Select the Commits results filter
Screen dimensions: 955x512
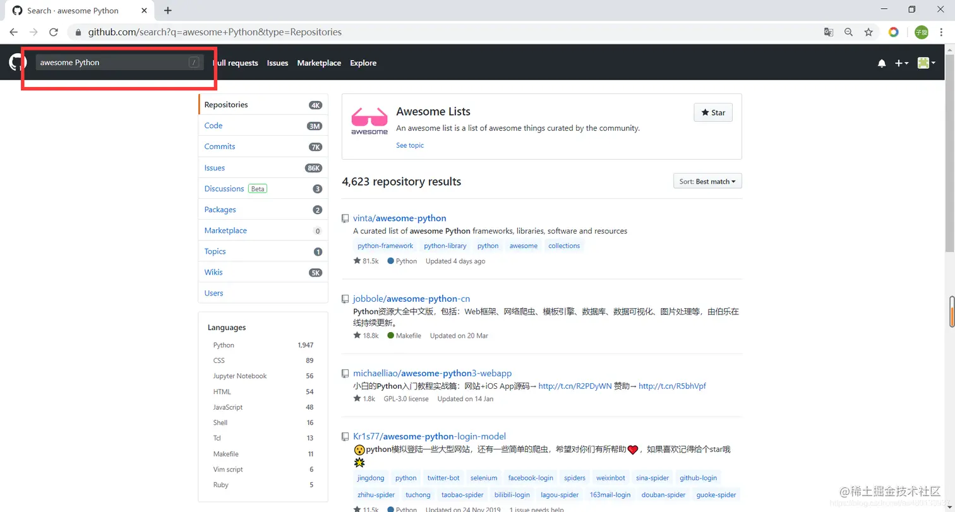tap(263, 146)
